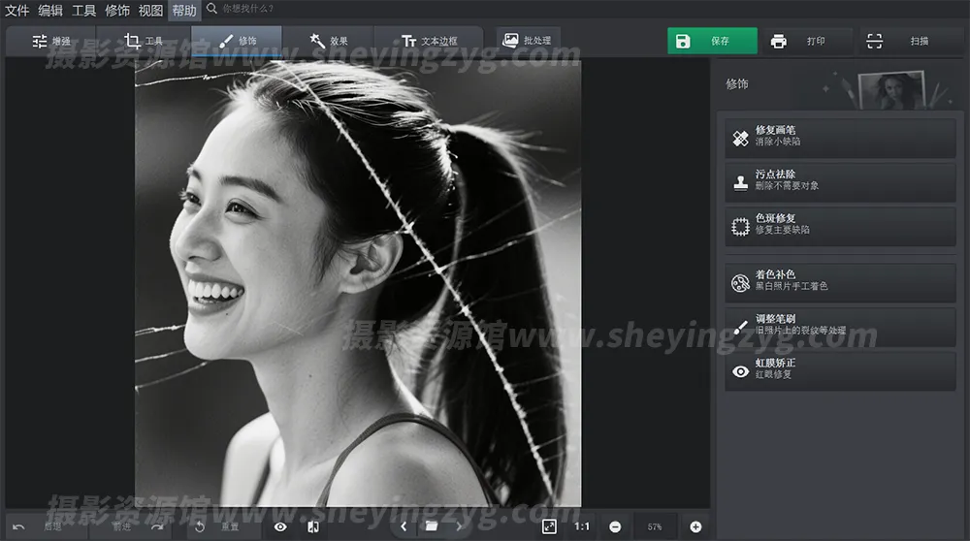Viewport: 970px width, 541px height.
Task: Select the 着色补色 colorize palette tool
Action: [x=840, y=283]
